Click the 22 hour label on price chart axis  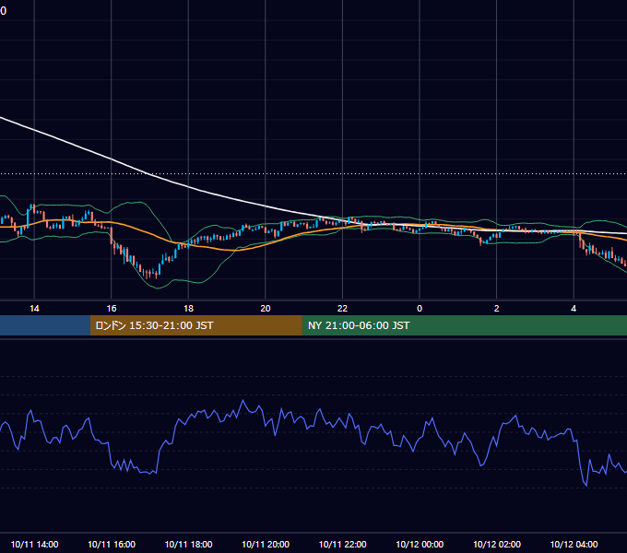[342, 309]
